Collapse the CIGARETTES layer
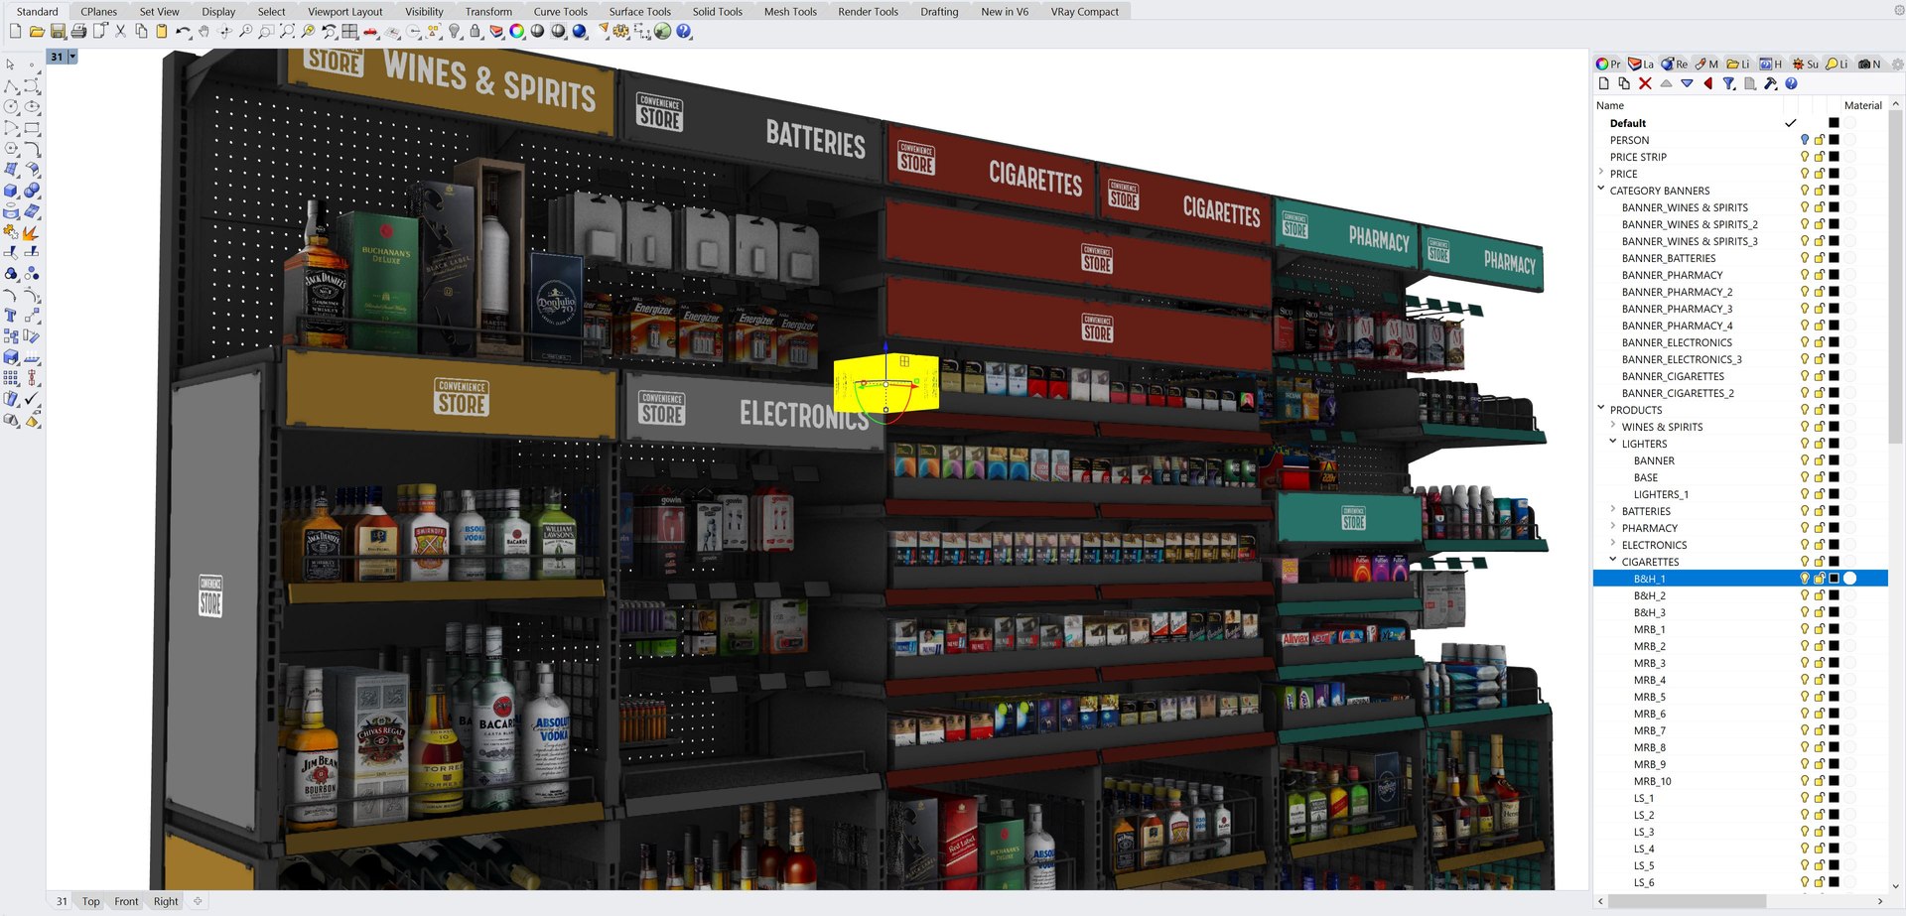This screenshot has width=1906, height=916. (1613, 561)
